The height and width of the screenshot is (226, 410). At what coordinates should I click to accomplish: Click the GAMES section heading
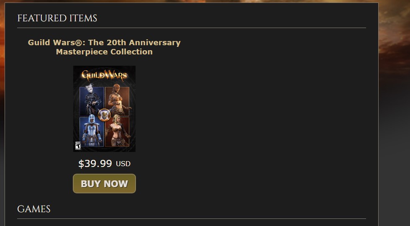[x=34, y=209]
